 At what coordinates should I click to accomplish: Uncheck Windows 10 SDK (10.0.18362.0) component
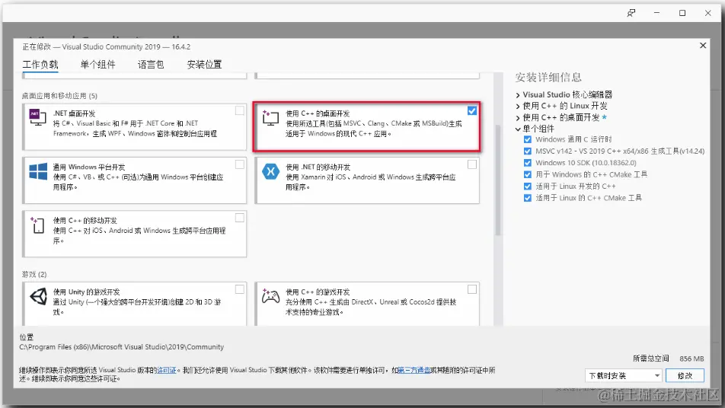click(528, 163)
